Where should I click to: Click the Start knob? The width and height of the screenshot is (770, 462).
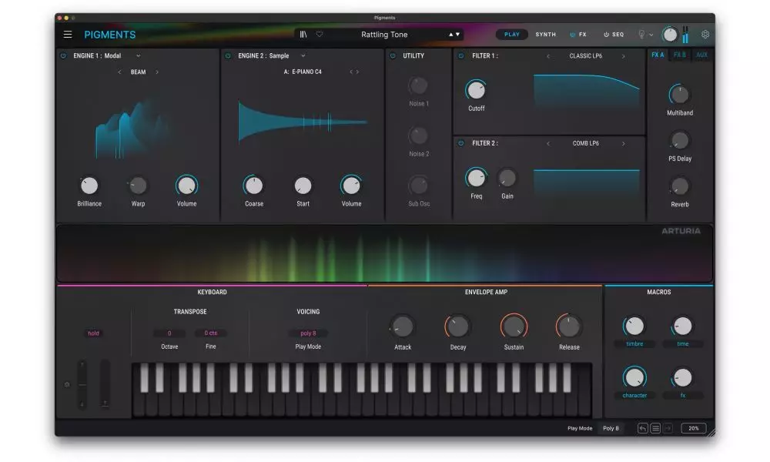click(x=303, y=186)
